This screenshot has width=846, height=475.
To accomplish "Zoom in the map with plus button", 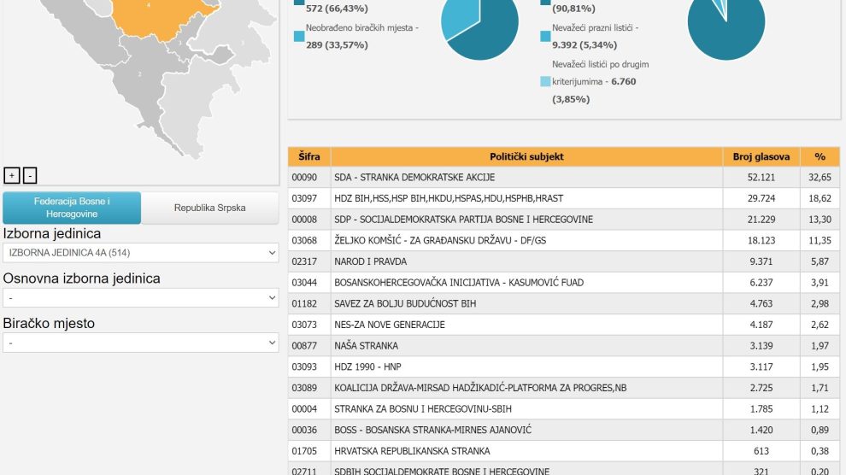I will 10,176.
